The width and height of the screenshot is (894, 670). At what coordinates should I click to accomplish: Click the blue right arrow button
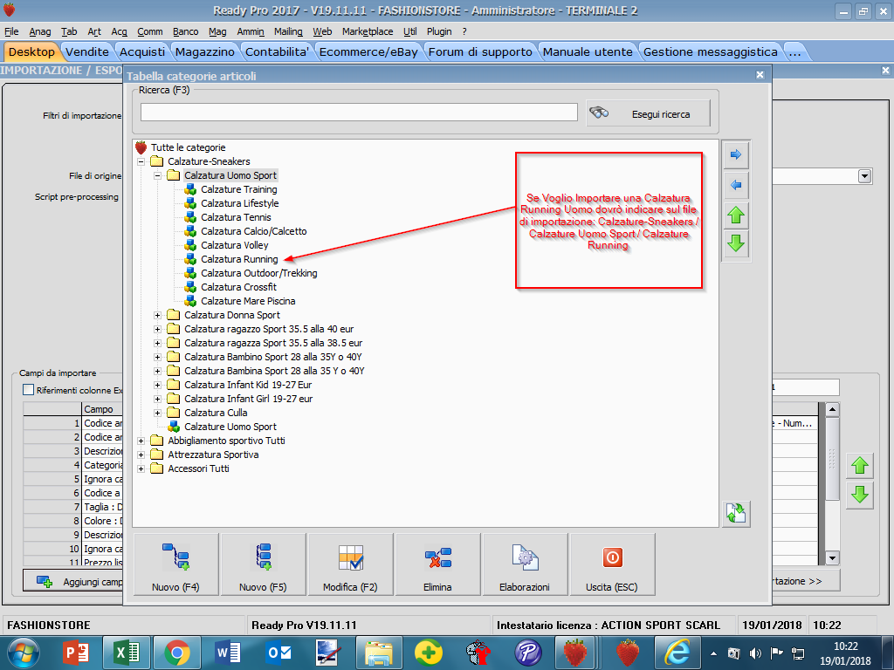736,155
